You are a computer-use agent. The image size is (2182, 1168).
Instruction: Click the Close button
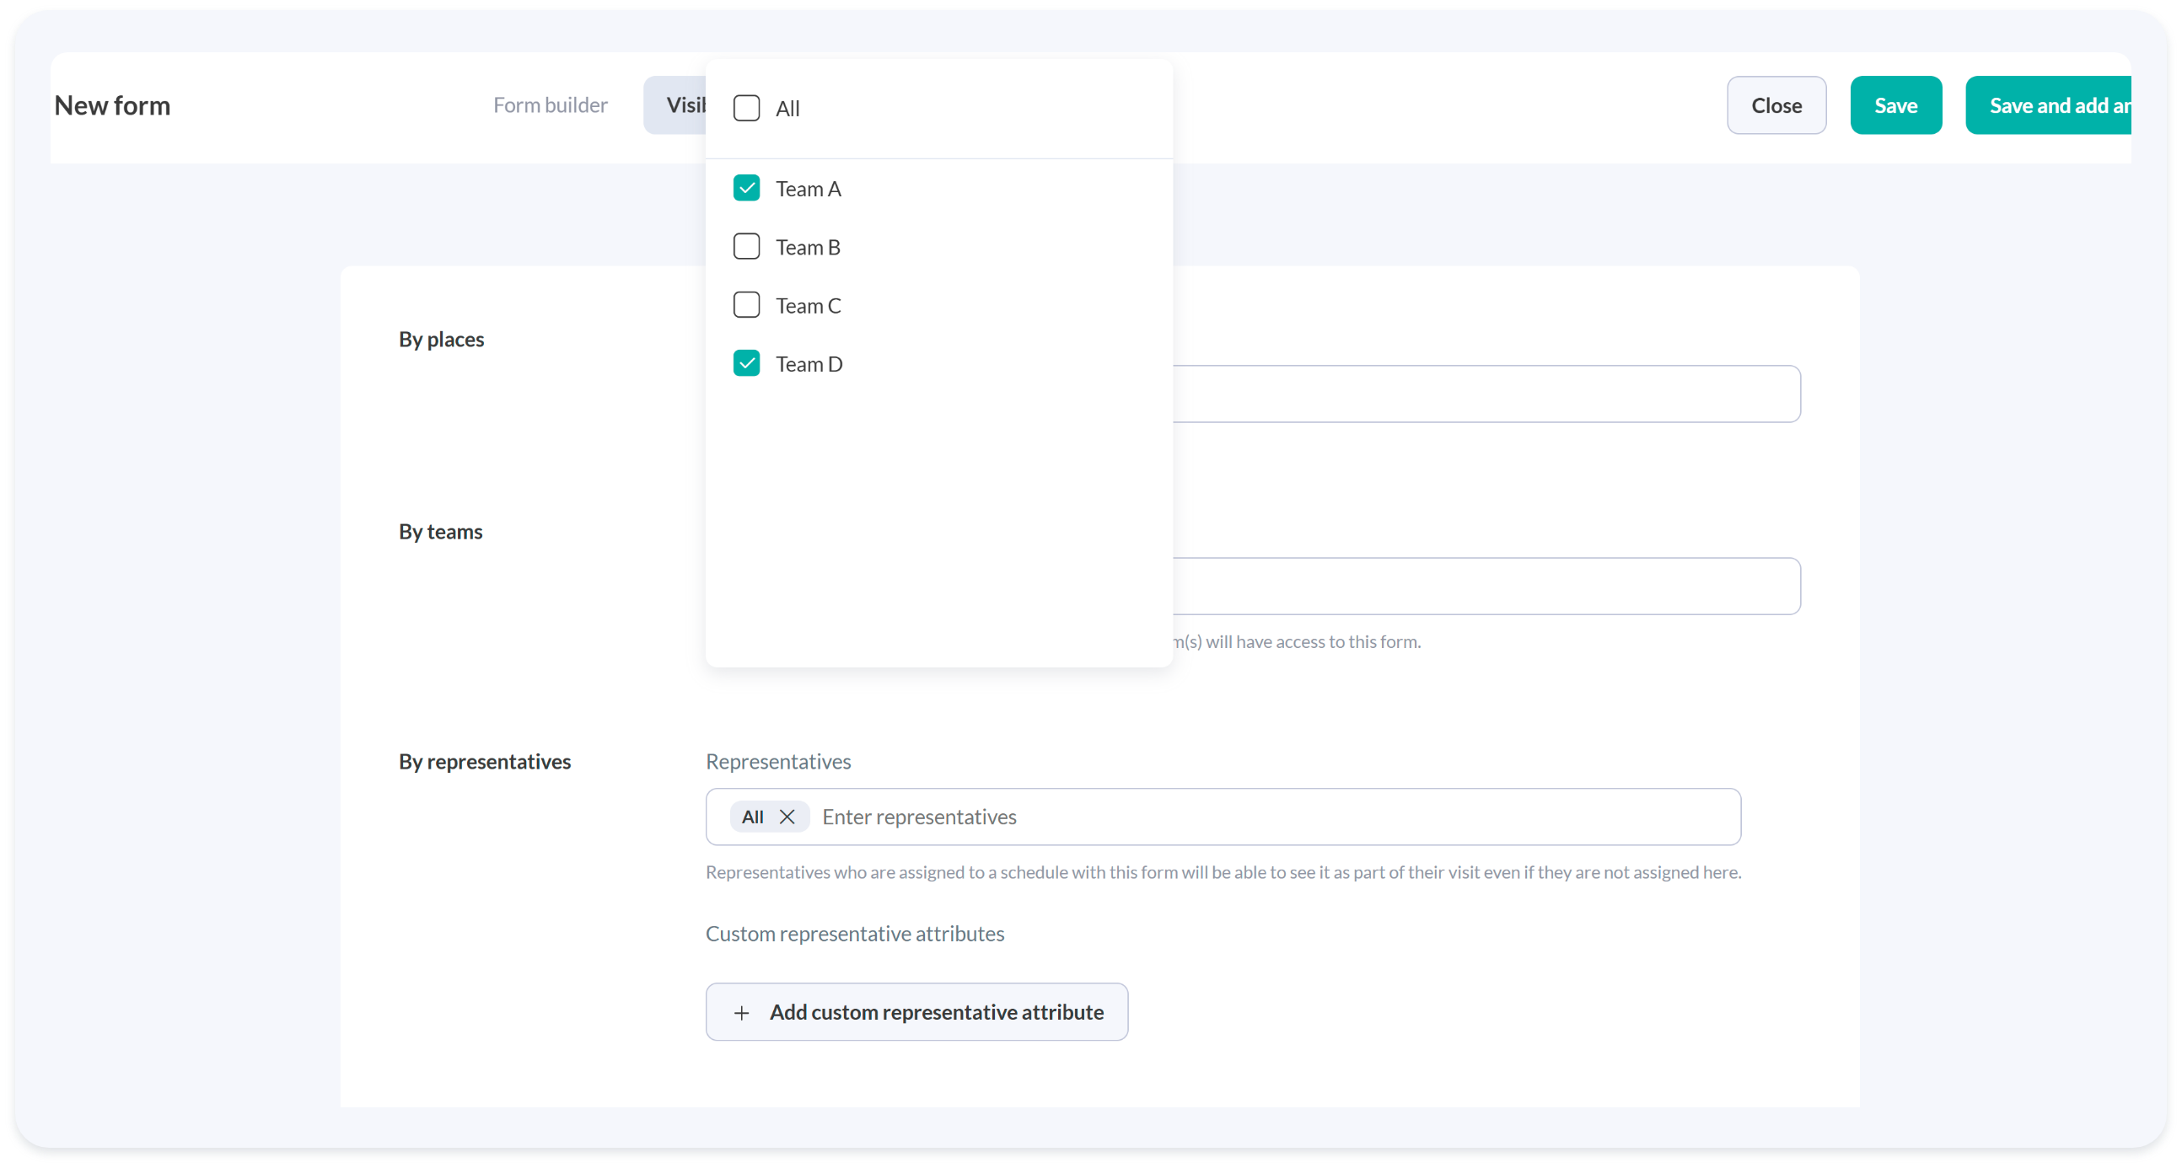point(1776,105)
